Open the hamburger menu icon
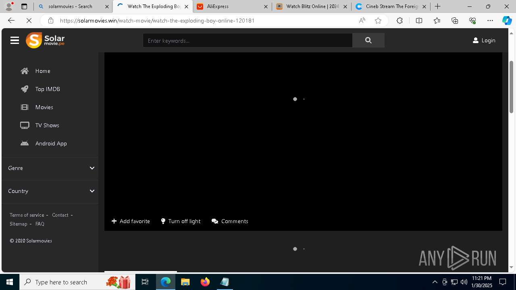The width and height of the screenshot is (516, 290). 15,40
